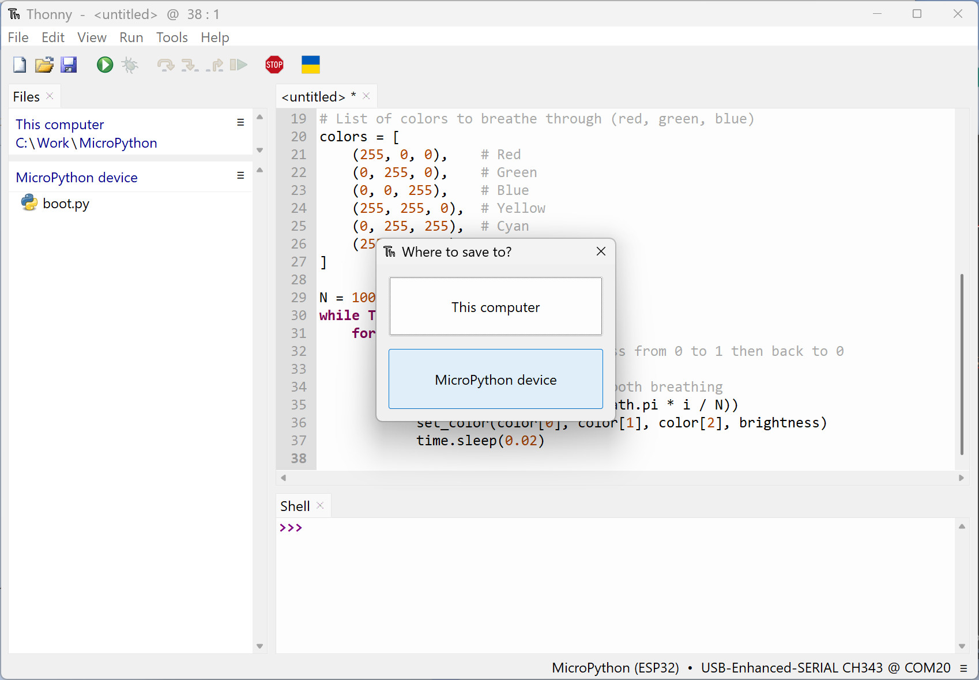Click the 'time.sleep(0.02)' code line
The height and width of the screenshot is (680, 979).
480,441
